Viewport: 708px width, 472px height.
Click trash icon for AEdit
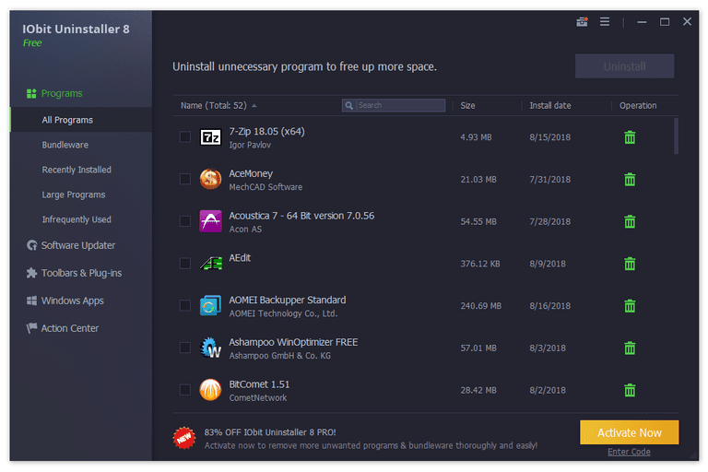(x=630, y=264)
